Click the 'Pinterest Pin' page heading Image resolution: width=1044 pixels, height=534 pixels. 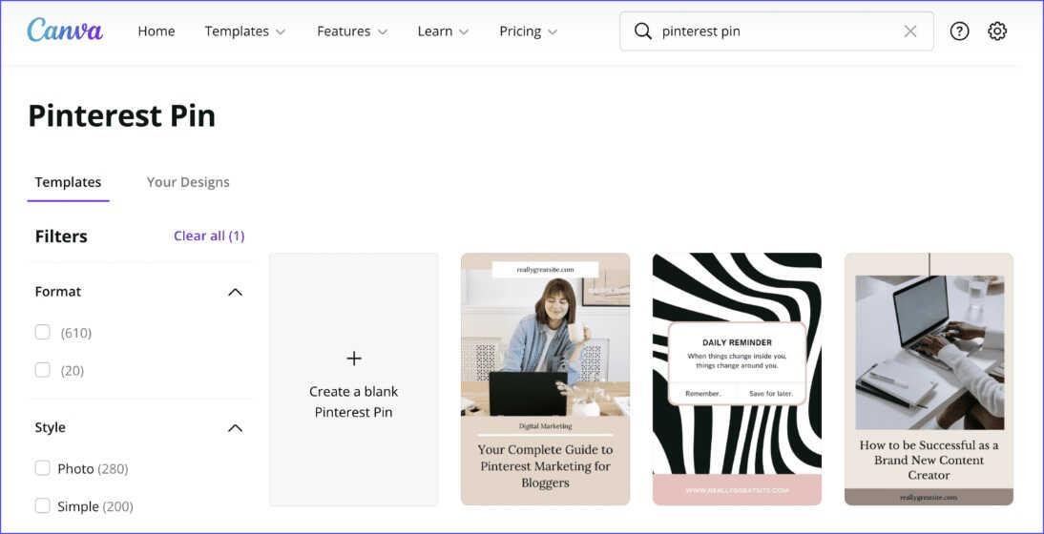122,115
